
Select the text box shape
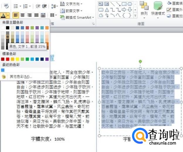tap(101, 4)
